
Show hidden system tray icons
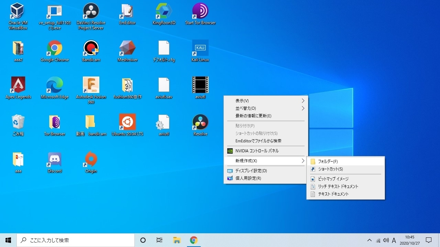click(370, 240)
